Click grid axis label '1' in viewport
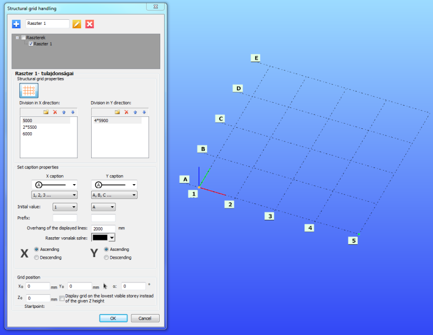 point(194,194)
